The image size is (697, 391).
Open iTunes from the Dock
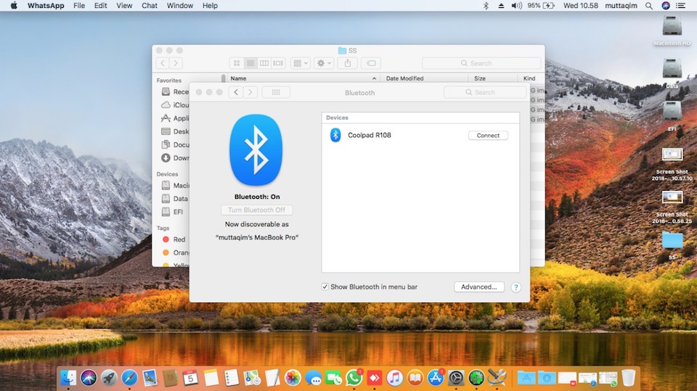[395, 378]
